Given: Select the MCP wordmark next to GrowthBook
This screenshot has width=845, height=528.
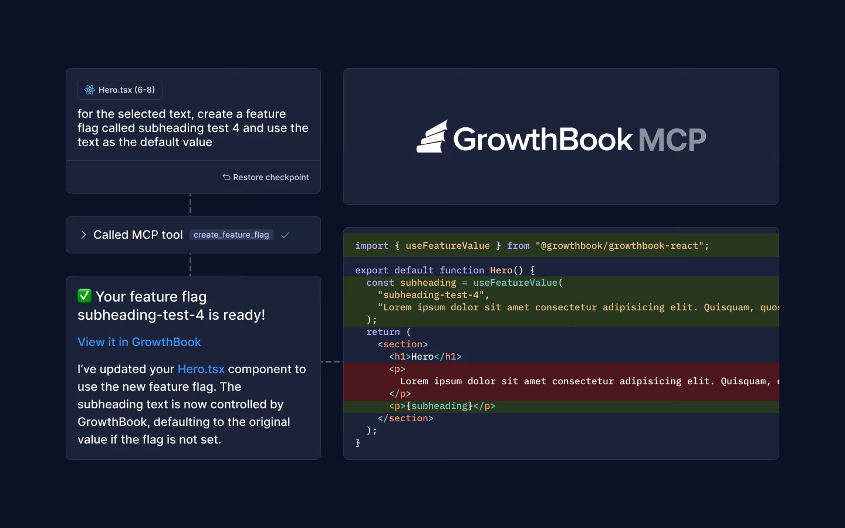Looking at the screenshot, I should pyautogui.click(x=671, y=139).
